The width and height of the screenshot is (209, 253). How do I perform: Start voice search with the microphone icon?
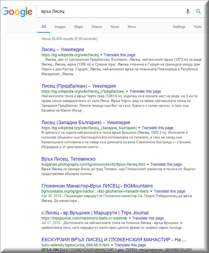click(x=188, y=11)
